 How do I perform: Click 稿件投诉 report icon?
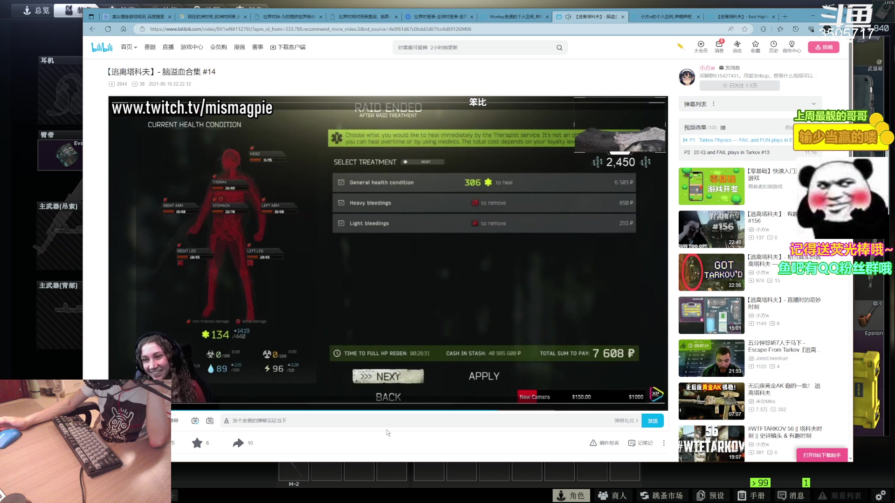pyautogui.click(x=604, y=443)
